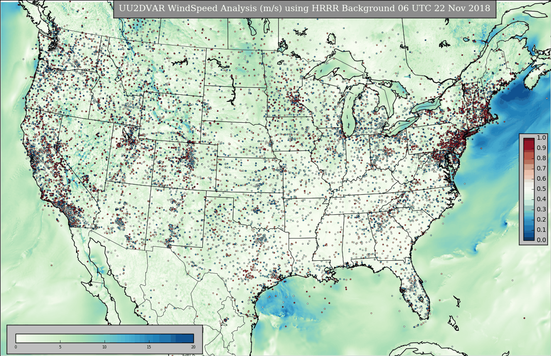Click the "0.2" label on the vertical colorbar
The width and height of the screenshot is (551, 356).
click(541, 220)
